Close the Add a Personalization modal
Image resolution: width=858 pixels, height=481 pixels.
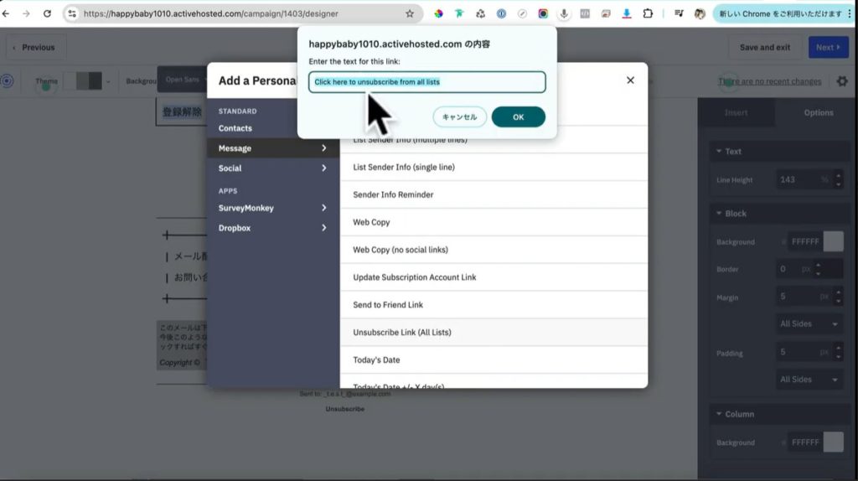click(x=630, y=80)
